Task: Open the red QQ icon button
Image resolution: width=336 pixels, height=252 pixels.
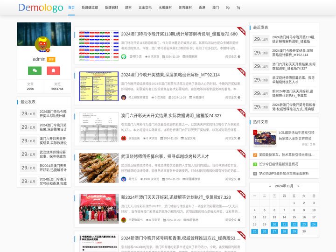Action: point(53,70)
